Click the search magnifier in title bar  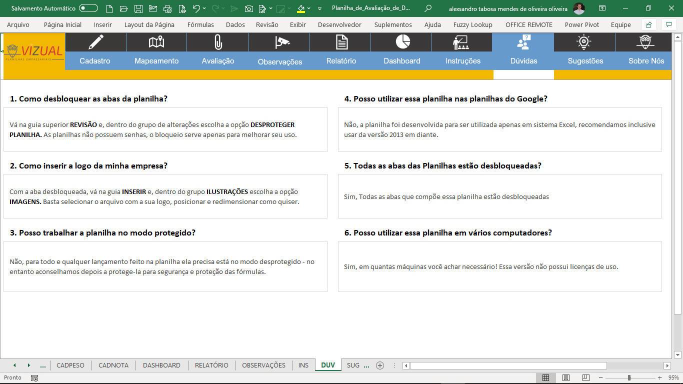[427, 8]
